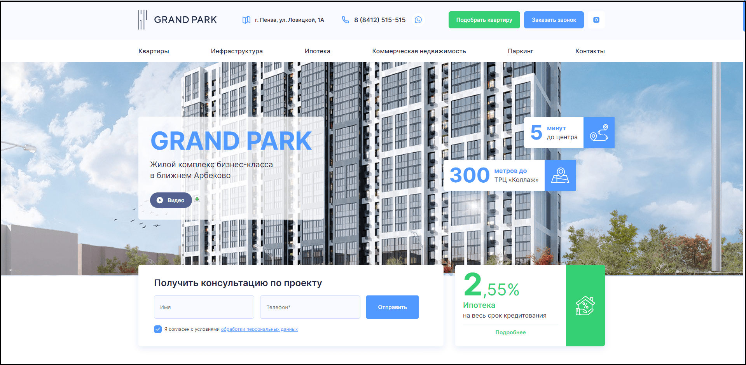Click the small green download icon near Видео
Image resolution: width=746 pixels, height=365 pixels.
click(197, 199)
